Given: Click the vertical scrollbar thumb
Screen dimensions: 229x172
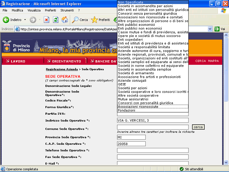Looking at the screenshot, I should pyautogui.click(x=226, y=69).
